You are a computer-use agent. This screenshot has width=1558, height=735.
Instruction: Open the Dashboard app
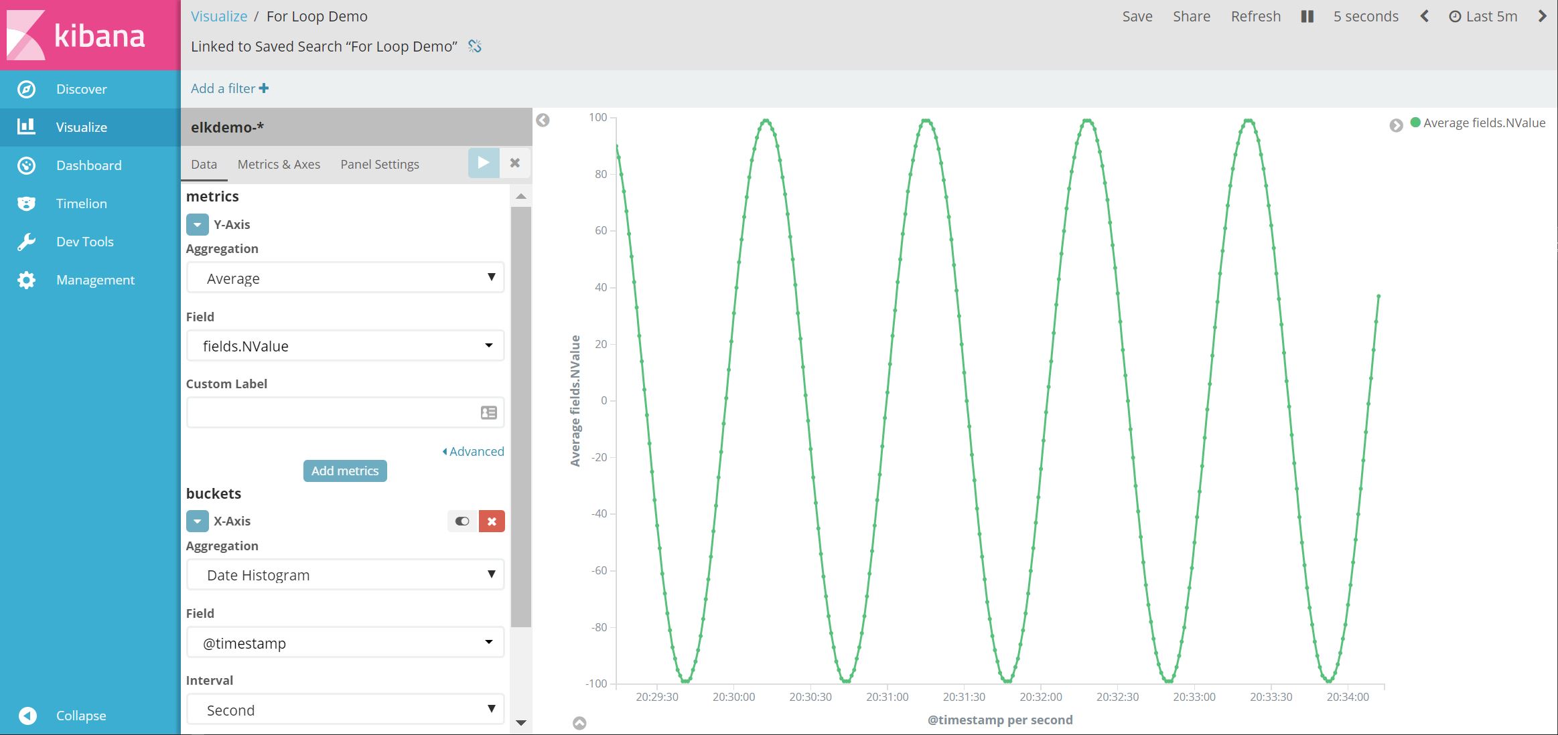88,165
